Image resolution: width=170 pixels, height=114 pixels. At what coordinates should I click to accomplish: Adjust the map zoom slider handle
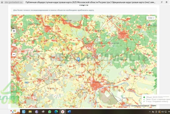coord(14,45)
